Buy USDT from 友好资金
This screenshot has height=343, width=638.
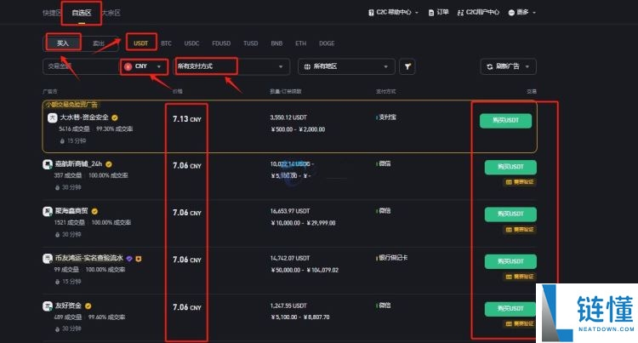coord(510,309)
